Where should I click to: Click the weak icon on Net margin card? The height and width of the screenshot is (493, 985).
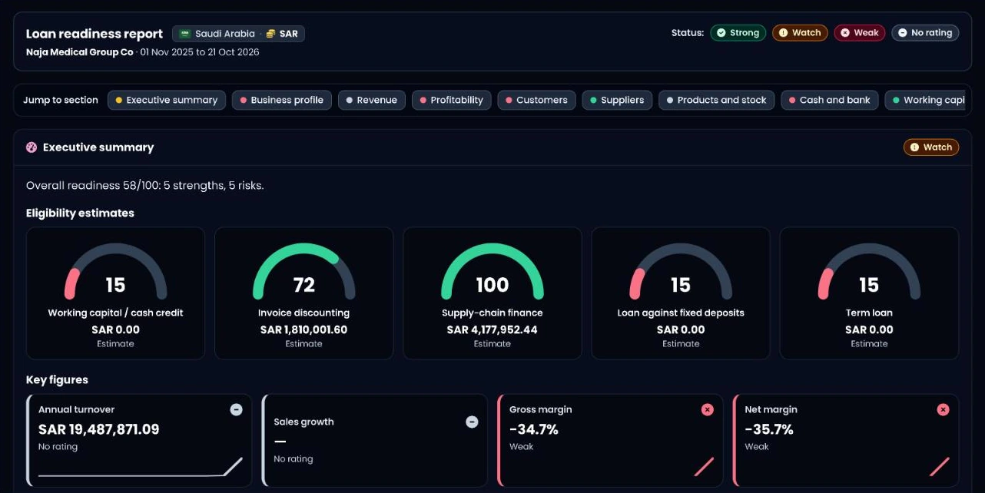[x=944, y=410]
